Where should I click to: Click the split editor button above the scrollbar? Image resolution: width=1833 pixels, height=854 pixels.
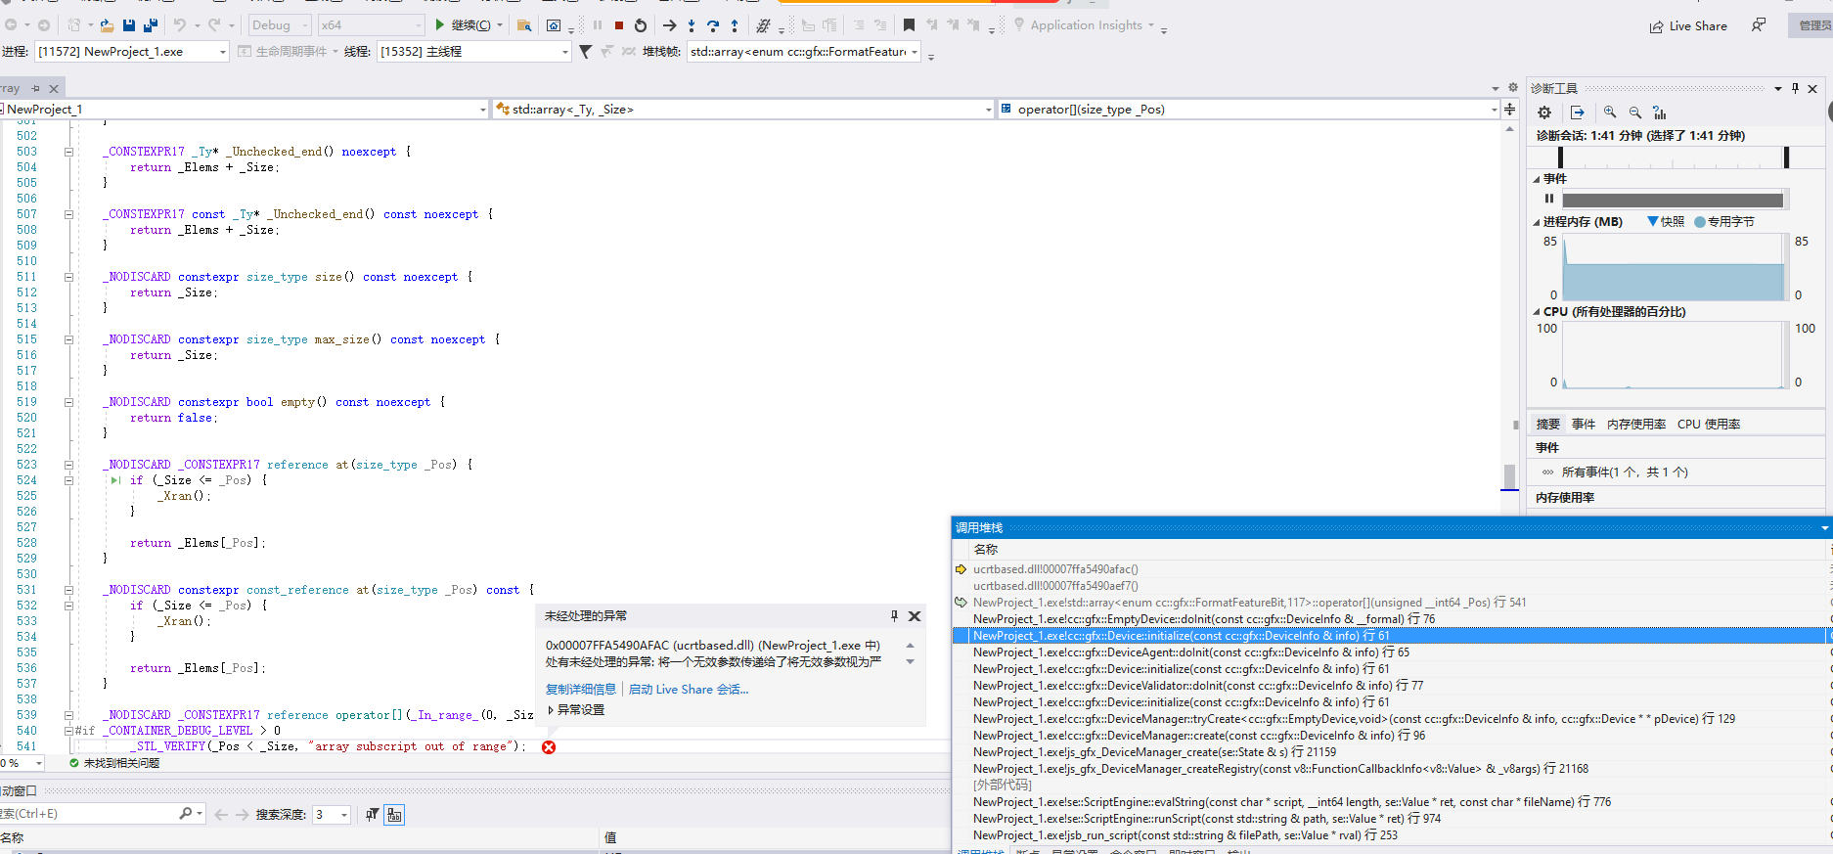[1510, 109]
